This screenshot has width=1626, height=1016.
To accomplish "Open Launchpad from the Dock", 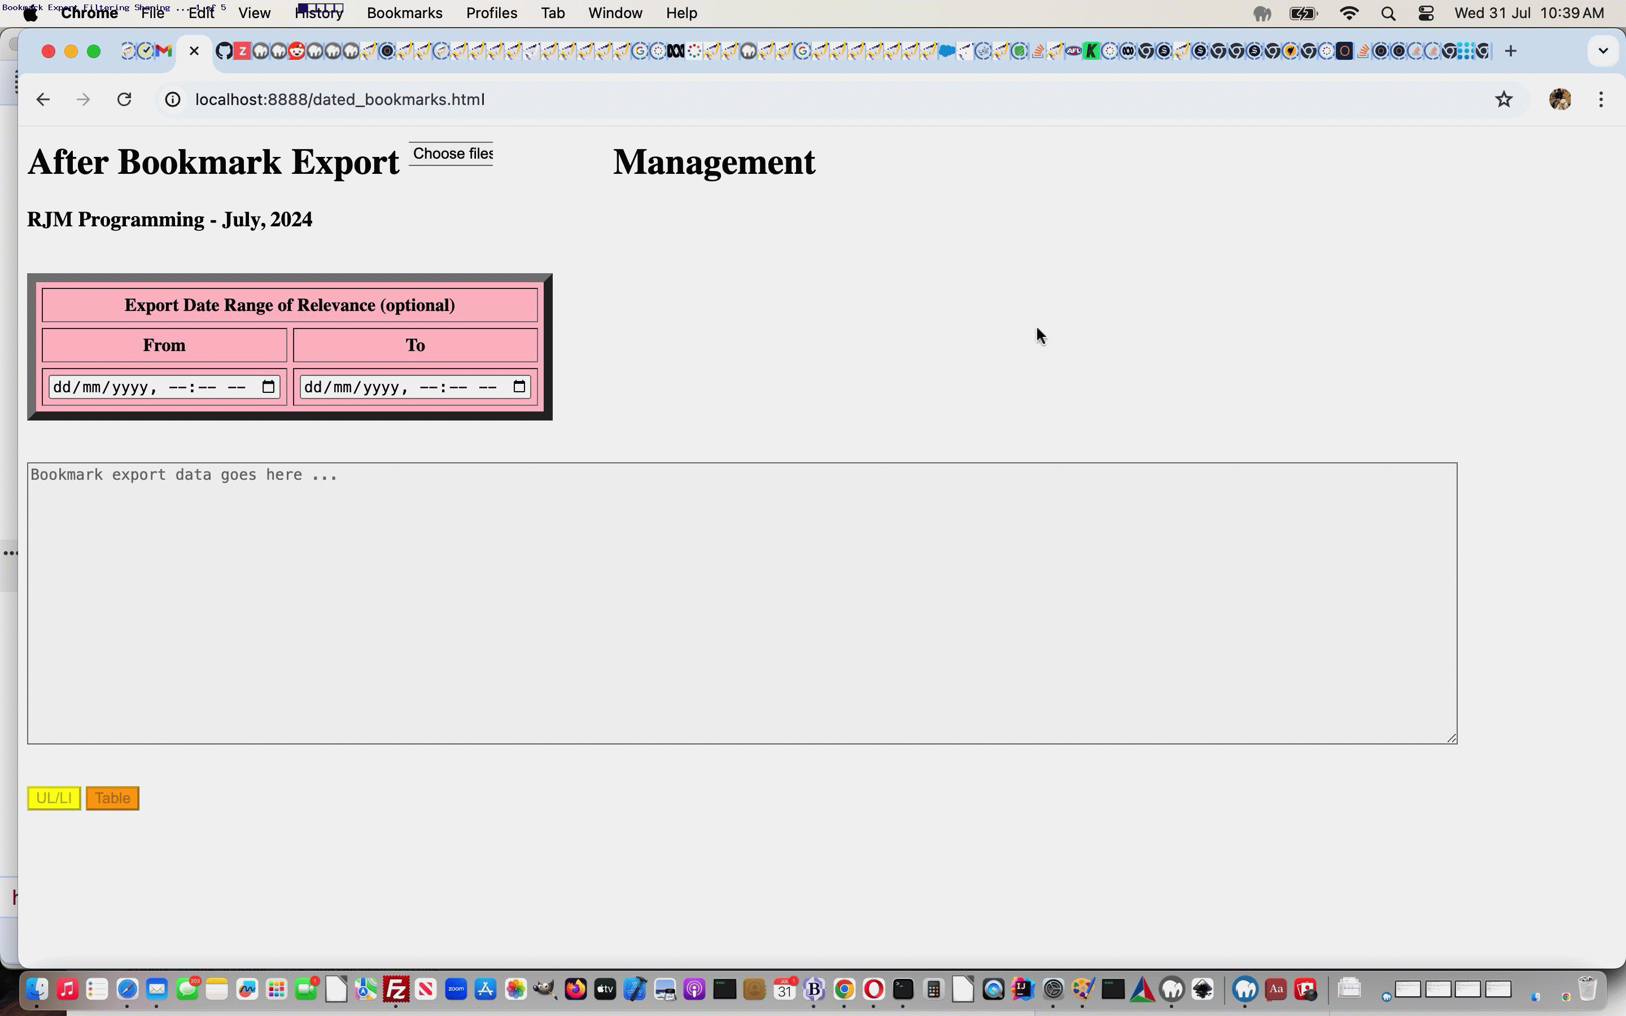I will (277, 989).
